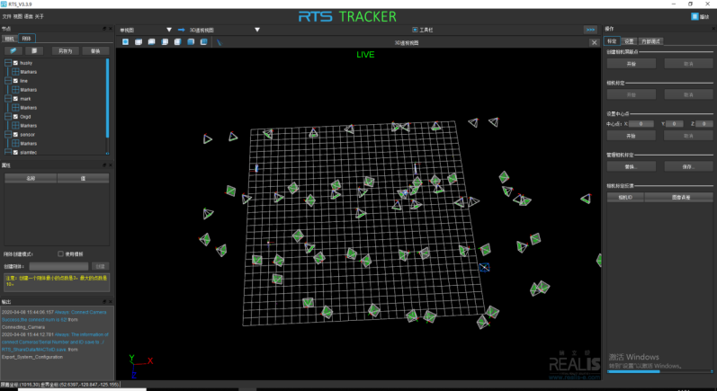Screen dimensions: 717x391
Task: Float the 属性 panel with its undock icon
Action: point(104,165)
